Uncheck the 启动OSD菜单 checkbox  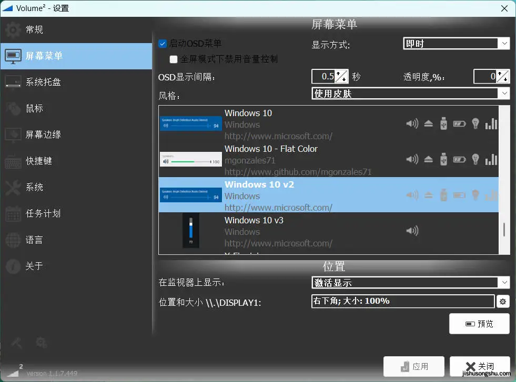(163, 44)
